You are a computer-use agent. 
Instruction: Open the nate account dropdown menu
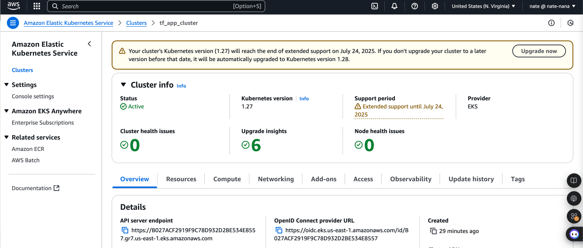point(552,6)
